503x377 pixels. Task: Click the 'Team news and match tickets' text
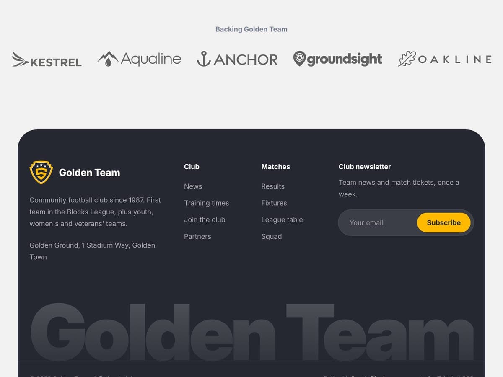(x=399, y=188)
